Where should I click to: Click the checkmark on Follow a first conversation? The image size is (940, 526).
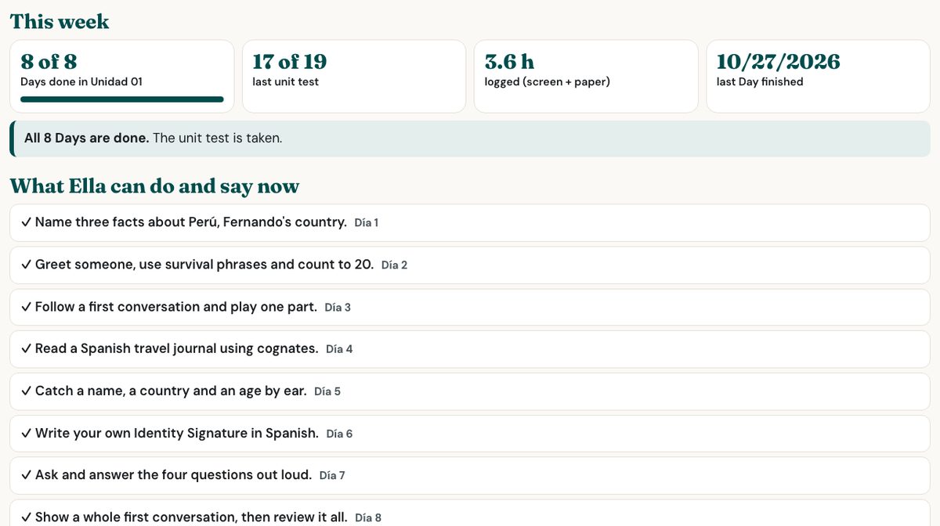26,307
